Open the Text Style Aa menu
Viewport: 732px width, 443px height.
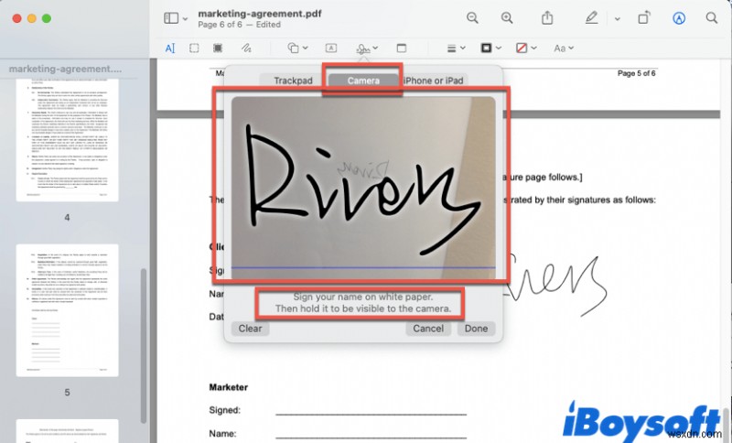point(564,49)
